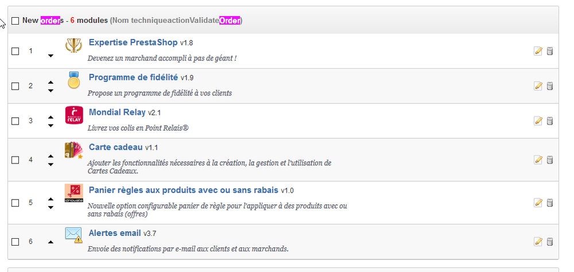Edit the Alertes email module hook
The height and width of the screenshot is (272, 574).
point(538,241)
